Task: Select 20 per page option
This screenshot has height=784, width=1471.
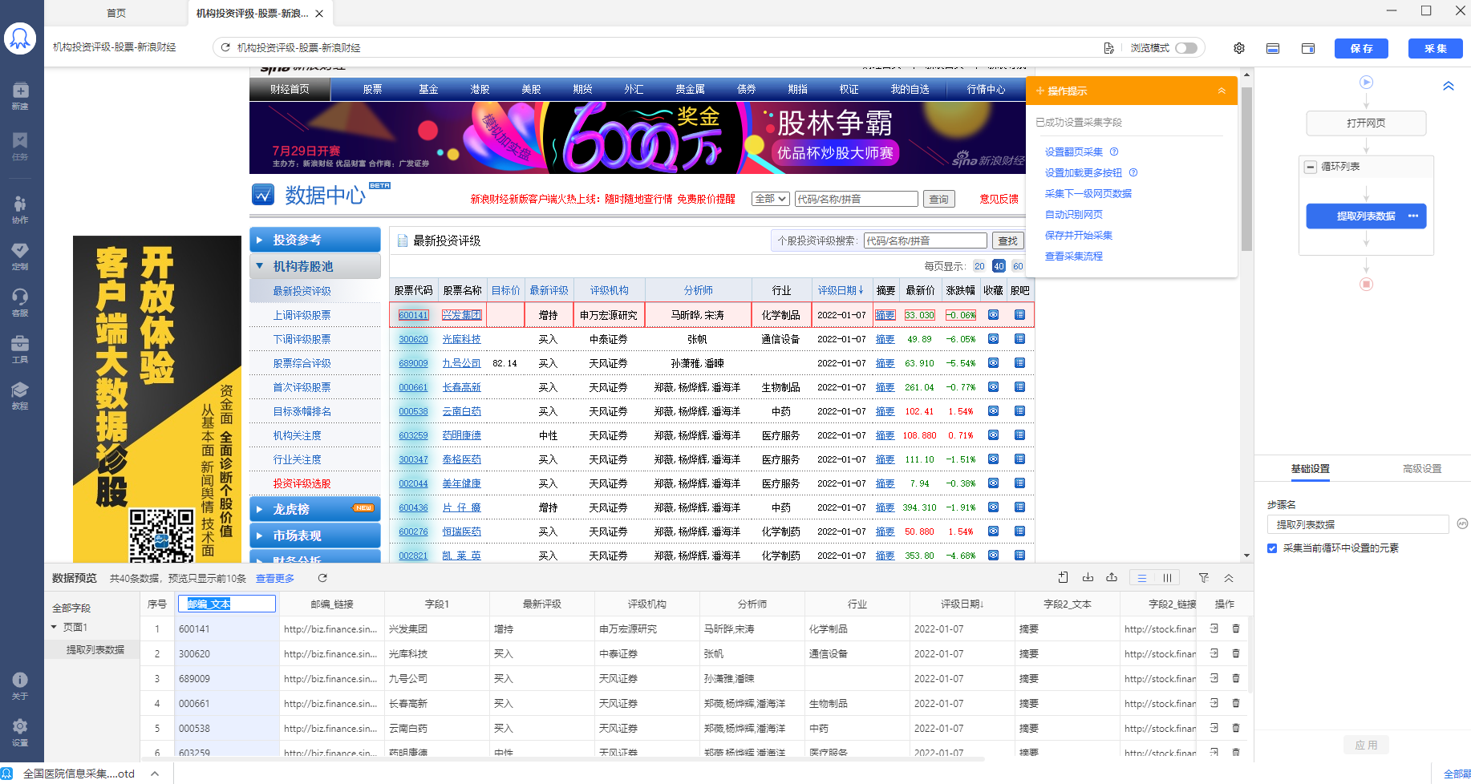Action: 979,266
